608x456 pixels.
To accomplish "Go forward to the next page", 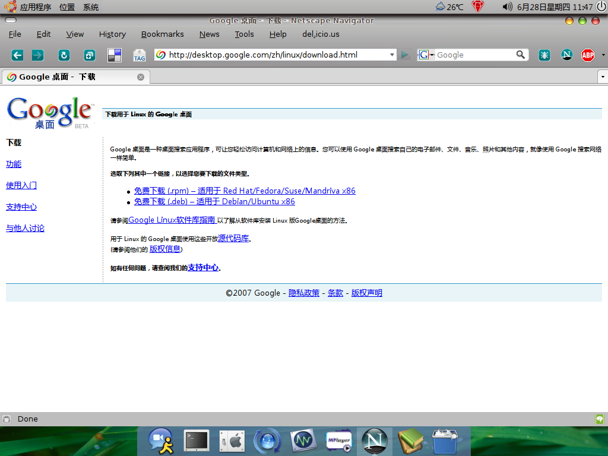I will pos(37,55).
